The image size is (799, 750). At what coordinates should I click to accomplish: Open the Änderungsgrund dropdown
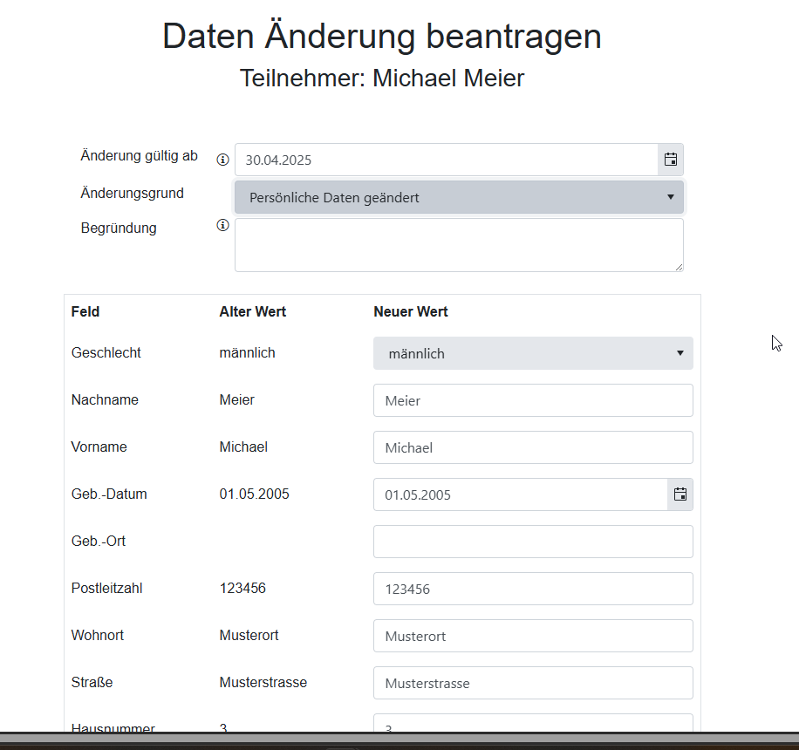(x=459, y=197)
